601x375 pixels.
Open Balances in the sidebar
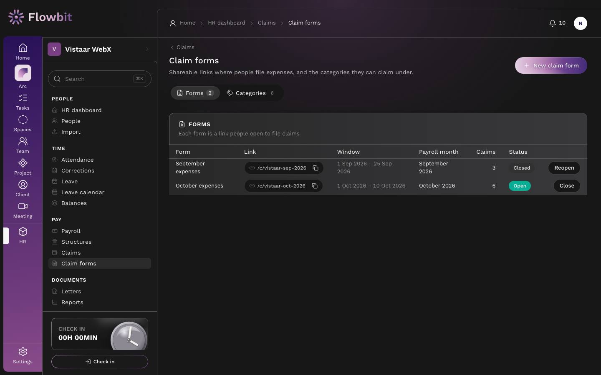coord(99,203)
